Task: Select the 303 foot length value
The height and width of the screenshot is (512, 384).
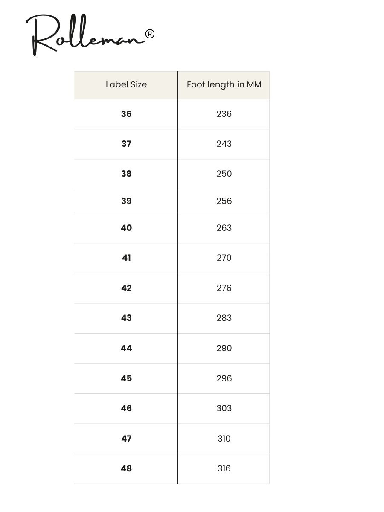Action: 224,408
